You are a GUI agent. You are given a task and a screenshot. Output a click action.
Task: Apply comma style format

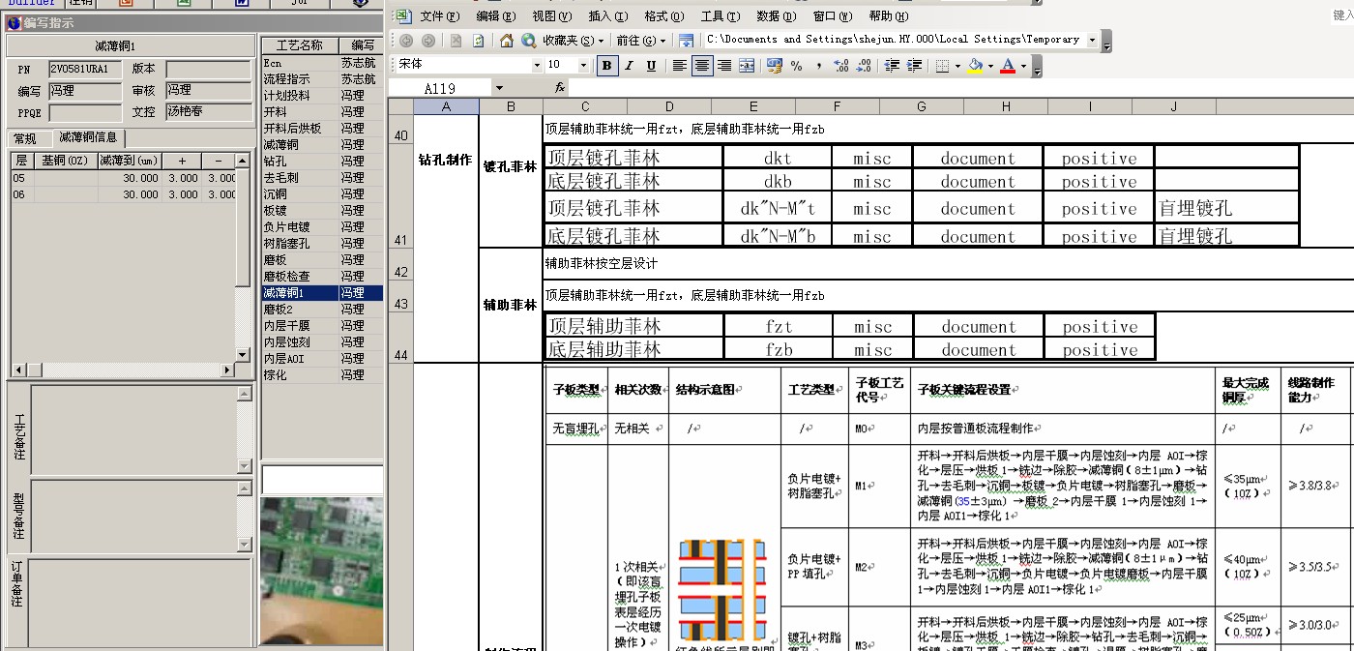[819, 66]
